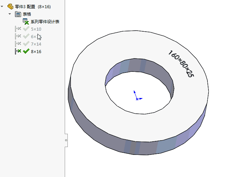
Task: Click the 零件3 part icon
Action: click(x=11, y=6)
